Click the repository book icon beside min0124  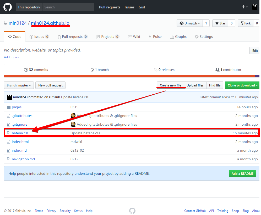[x=6, y=23]
